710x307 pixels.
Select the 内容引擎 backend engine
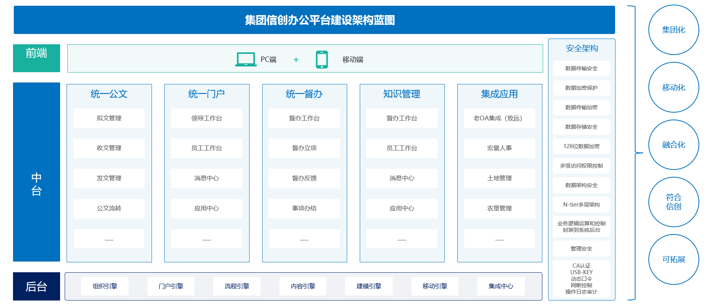coord(303,286)
